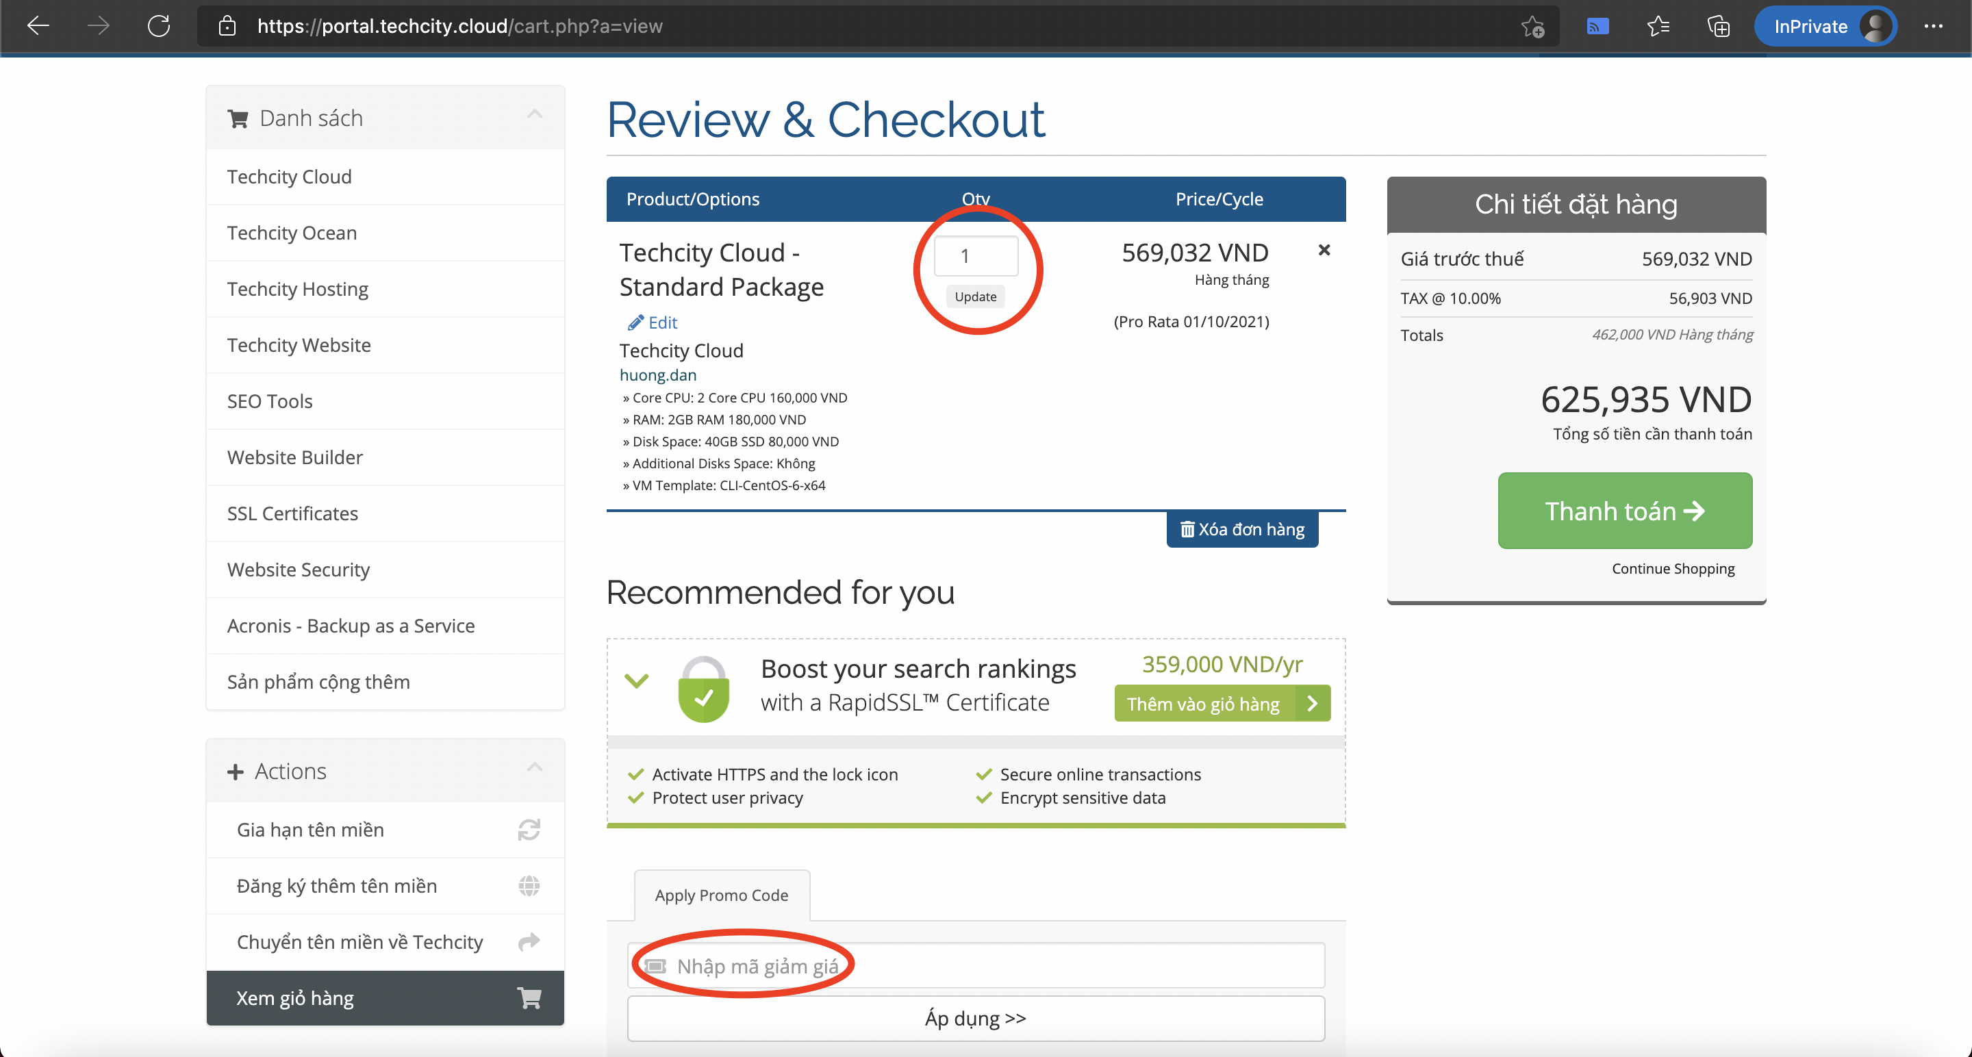Open Techcity Ocean category
The height and width of the screenshot is (1057, 1972).
coord(385,233)
